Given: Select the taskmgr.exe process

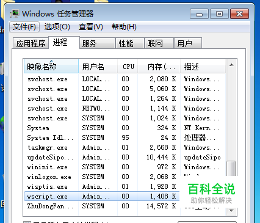Looking at the screenshot, I should pos(125,147).
